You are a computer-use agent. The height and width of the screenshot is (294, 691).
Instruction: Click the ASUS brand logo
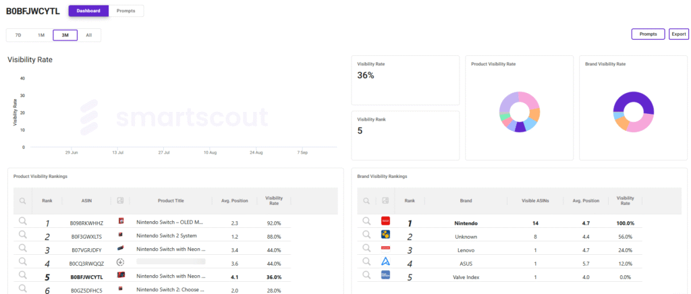385,262
